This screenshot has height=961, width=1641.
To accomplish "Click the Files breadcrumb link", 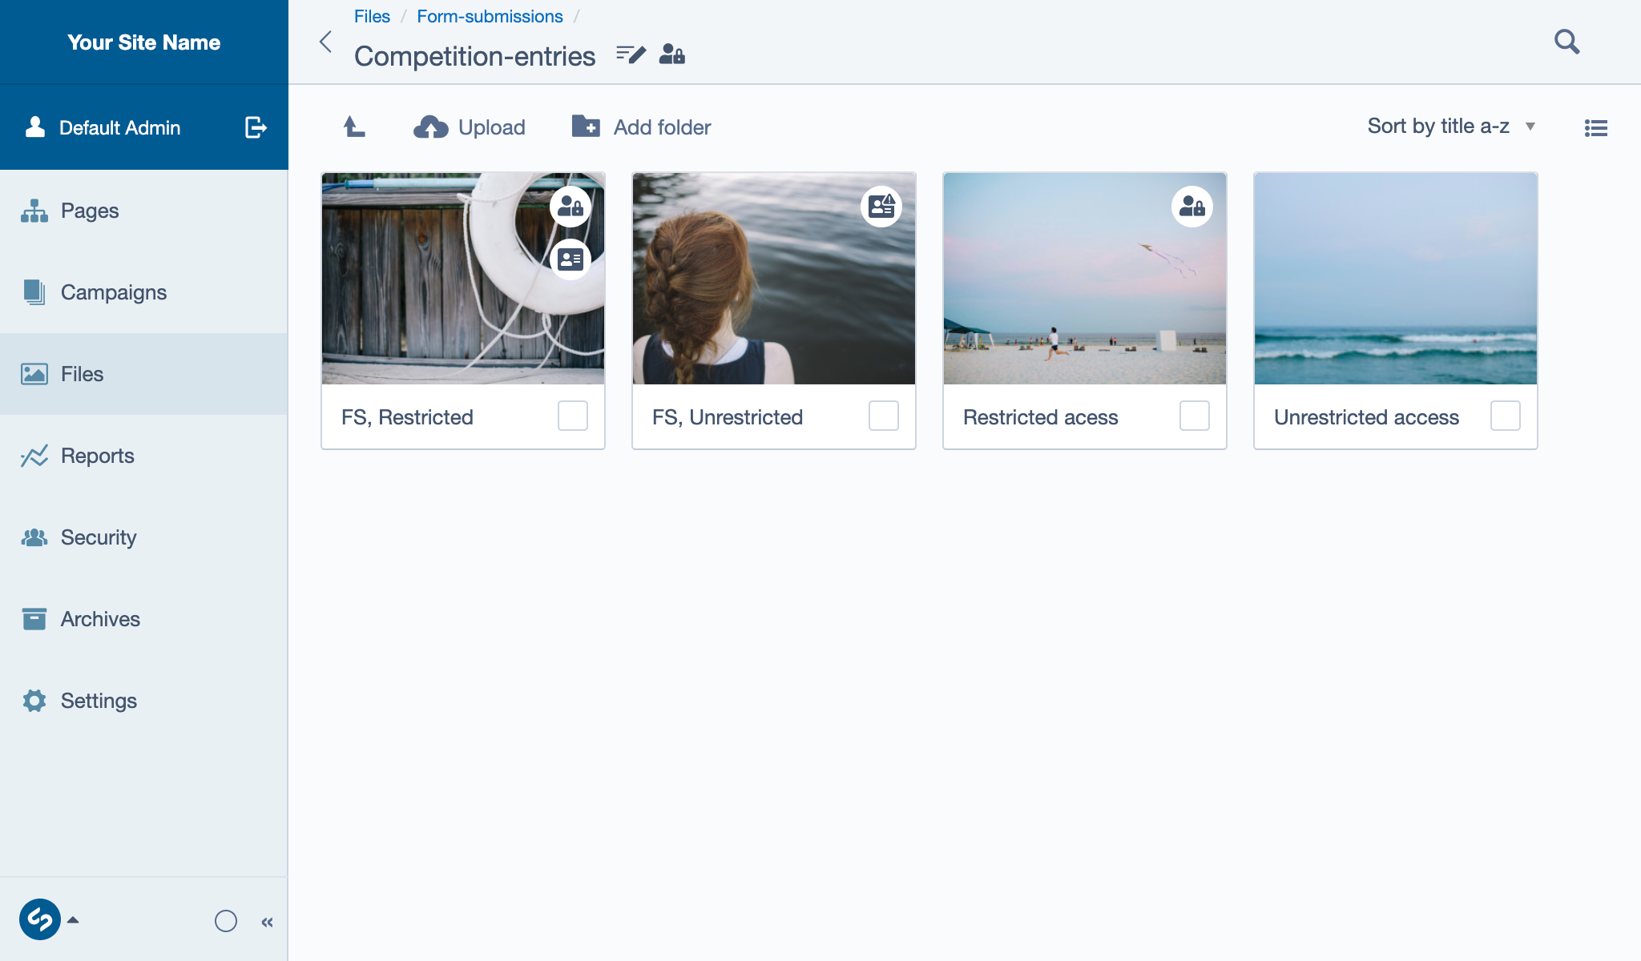I will tap(371, 16).
